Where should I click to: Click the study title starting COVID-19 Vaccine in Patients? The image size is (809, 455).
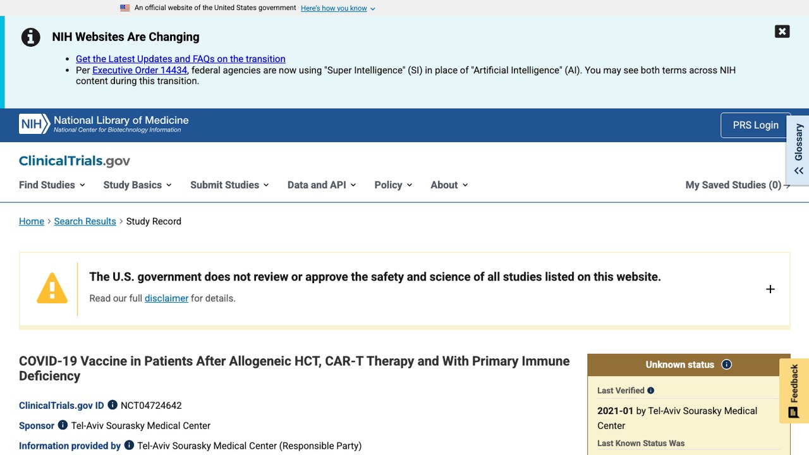coord(295,368)
